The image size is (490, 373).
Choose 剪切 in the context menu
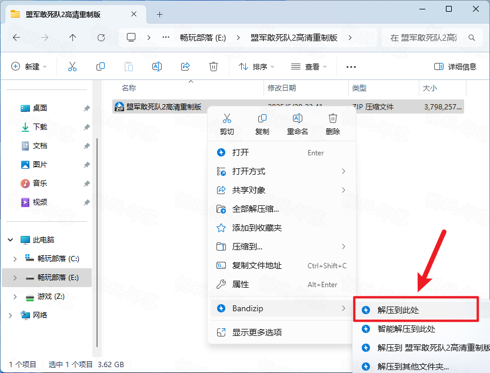point(227,124)
